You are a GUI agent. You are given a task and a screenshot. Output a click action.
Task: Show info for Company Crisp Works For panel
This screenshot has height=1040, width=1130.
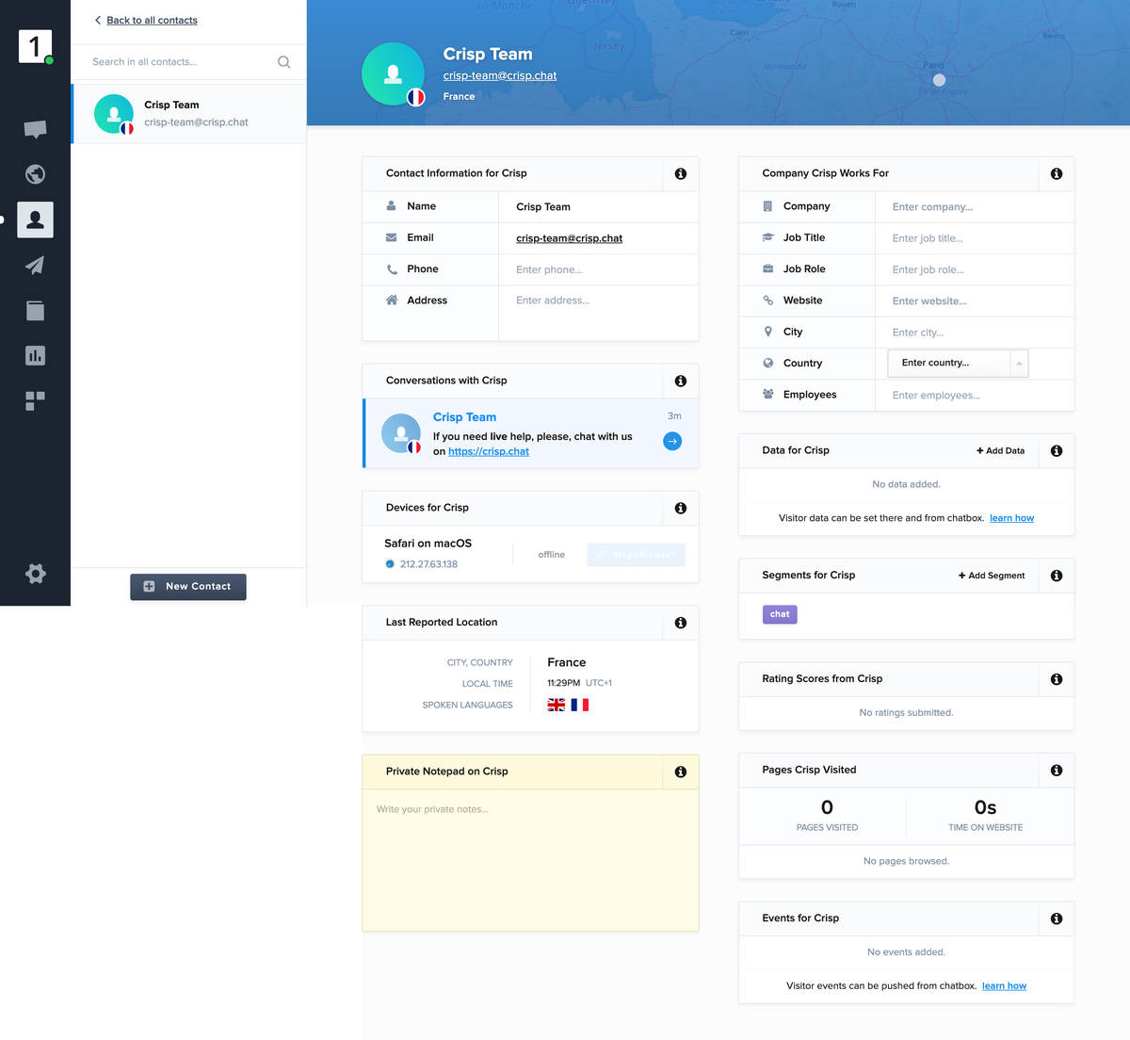coord(1057,173)
